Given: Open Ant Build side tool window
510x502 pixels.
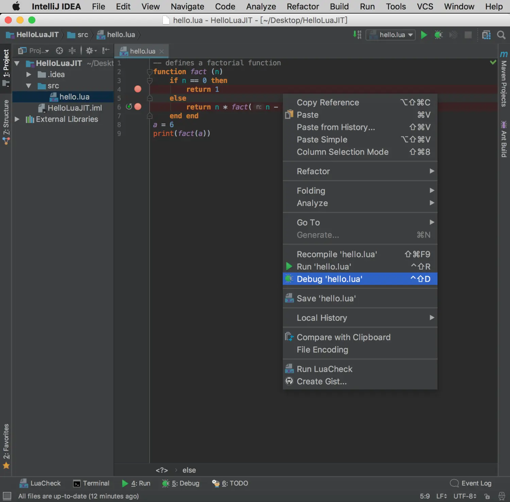Looking at the screenshot, I should [x=504, y=139].
